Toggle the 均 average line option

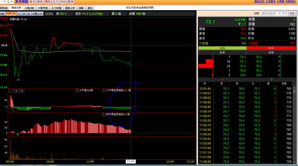point(14,14)
